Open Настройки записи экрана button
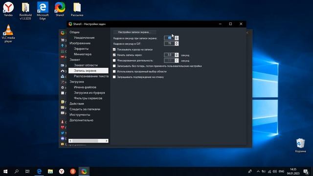Screen dimensions: 313x176 [x=135, y=32]
